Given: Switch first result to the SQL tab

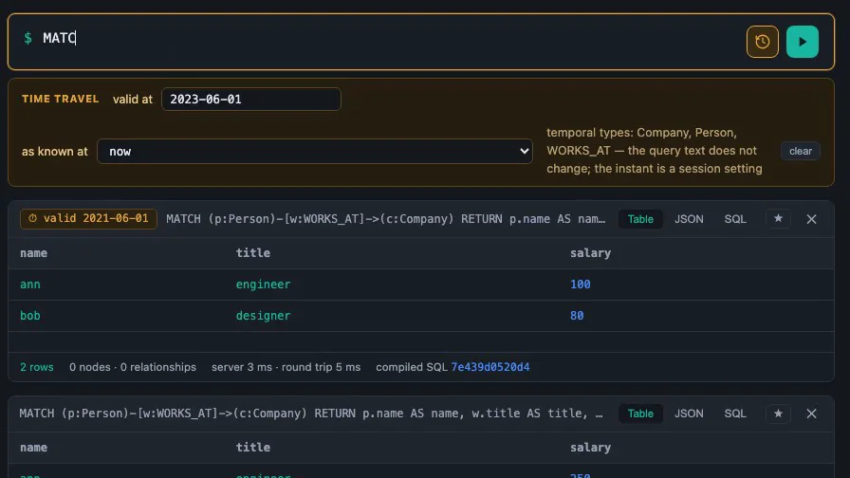Looking at the screenshot, I should (735, 219).
